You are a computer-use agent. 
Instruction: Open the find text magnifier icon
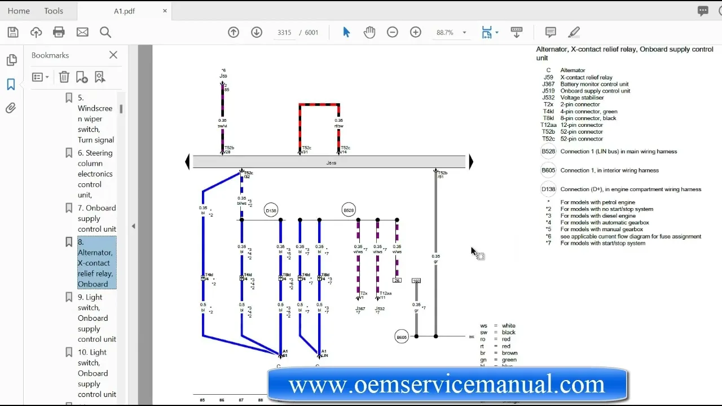coord(105,32)
